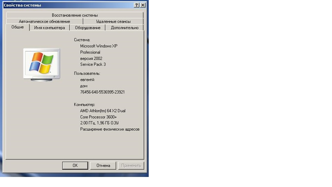Close the Свойства системы dialog
The width and height of the screenshot is (332, 187).
[x=143, y=5]
